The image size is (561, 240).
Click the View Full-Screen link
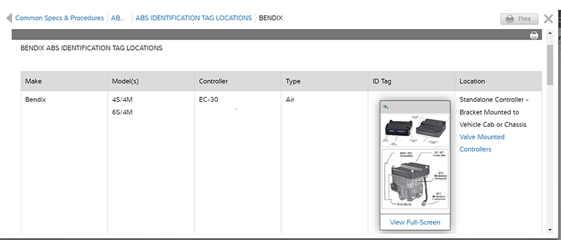click(415, 222)
